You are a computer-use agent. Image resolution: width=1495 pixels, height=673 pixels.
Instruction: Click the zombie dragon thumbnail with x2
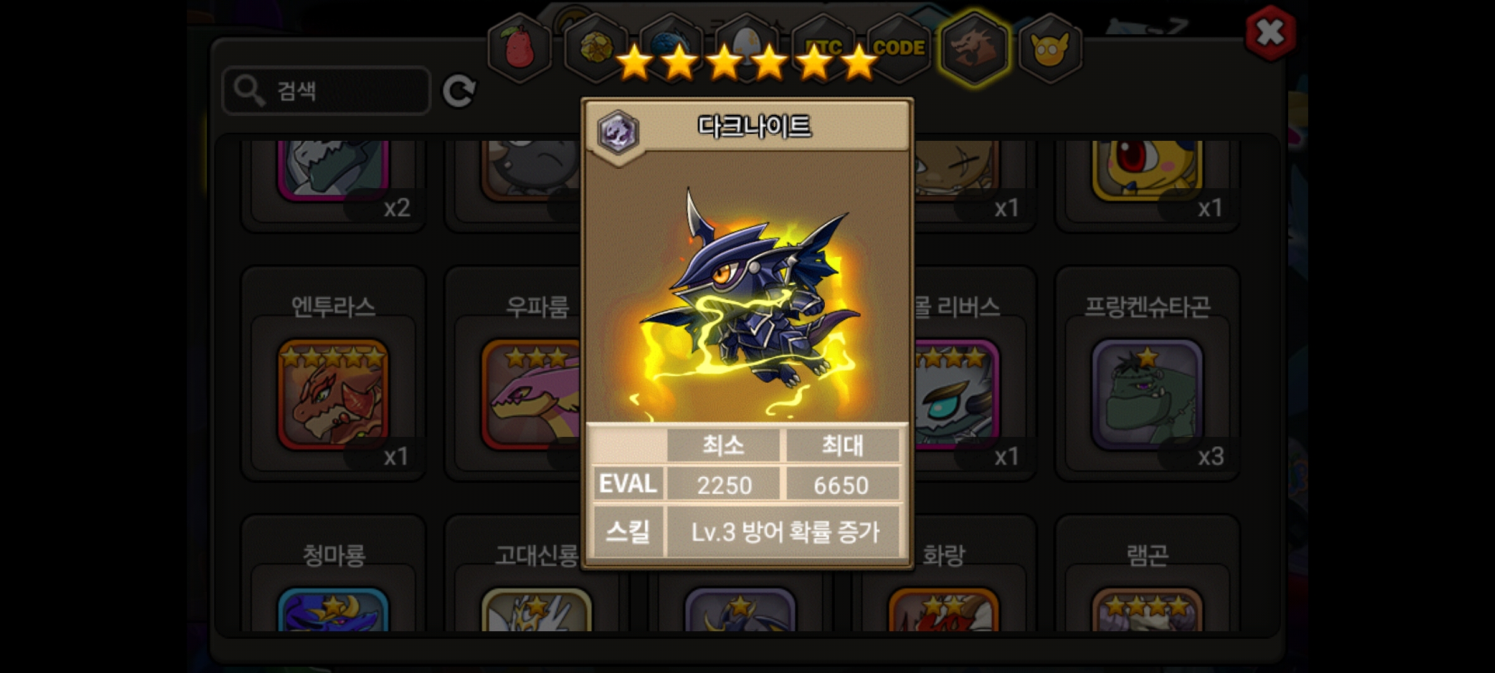pyautogui.click(x=333, y=169)
